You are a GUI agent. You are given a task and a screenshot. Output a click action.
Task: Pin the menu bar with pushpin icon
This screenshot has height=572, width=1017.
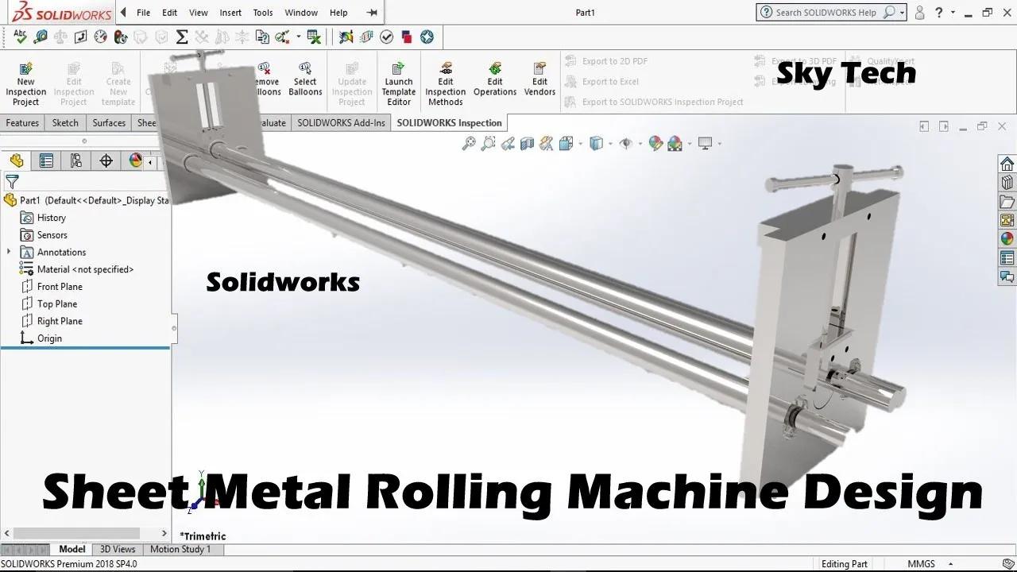(372, 13)
